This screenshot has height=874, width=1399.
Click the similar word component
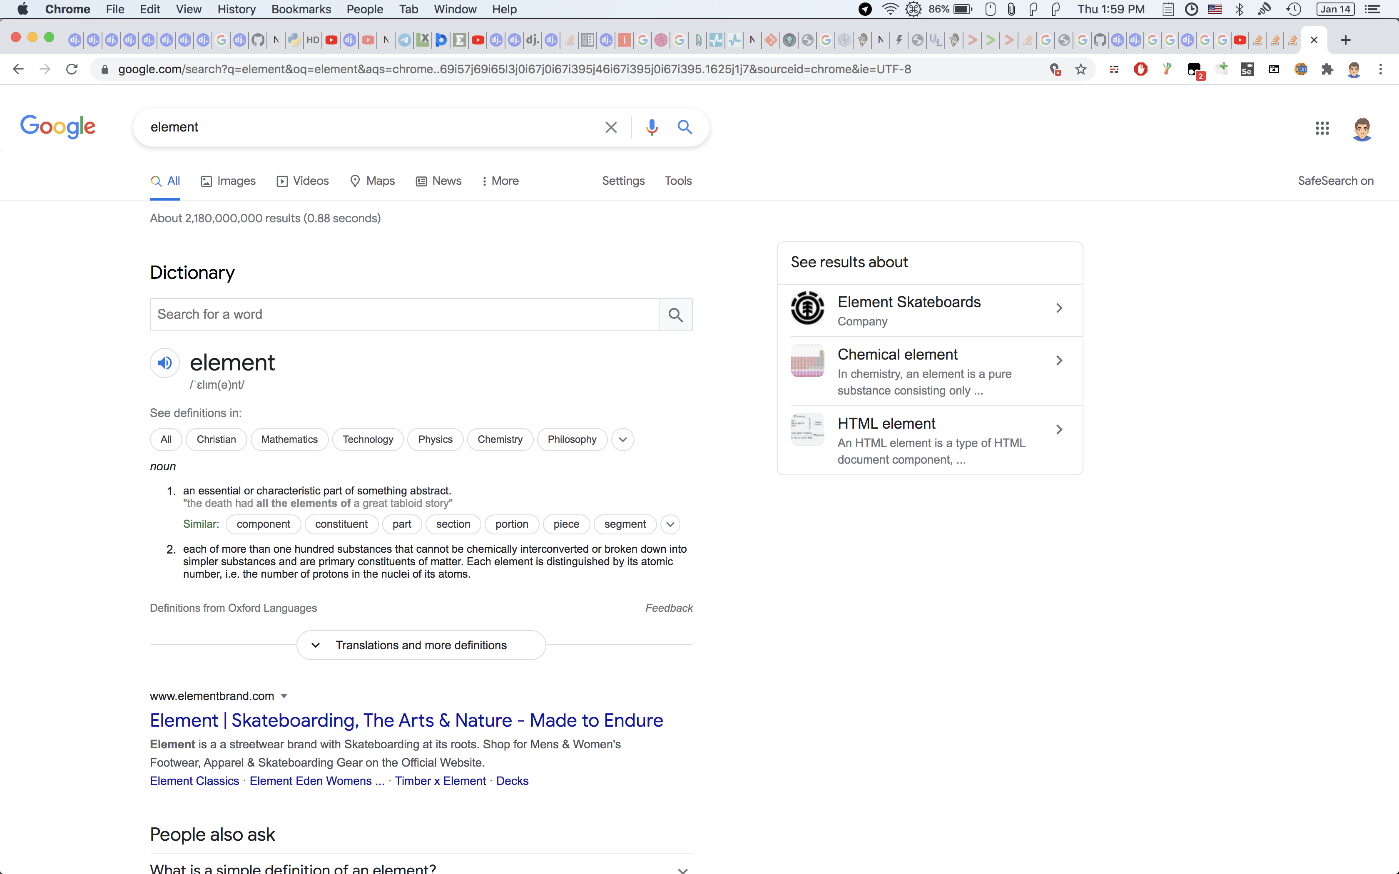263,524
